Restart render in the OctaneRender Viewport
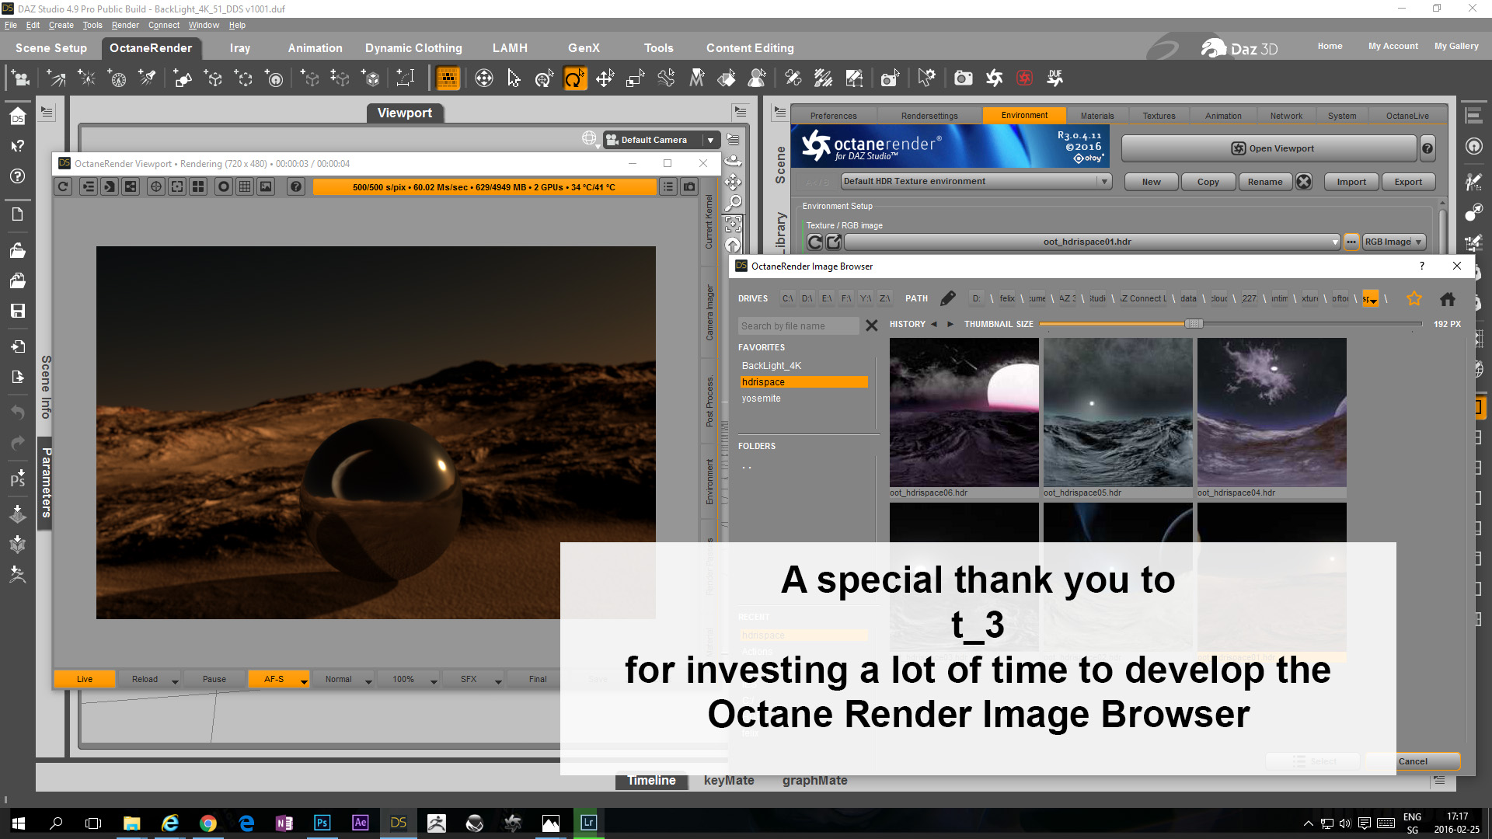Viewport: 1492px width, 839px height. [64, 186]
